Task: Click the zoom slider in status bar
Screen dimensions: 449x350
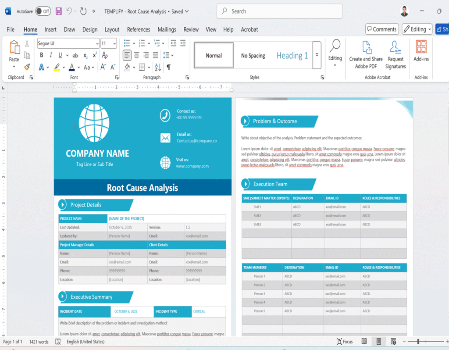Action: click(418, 342)
